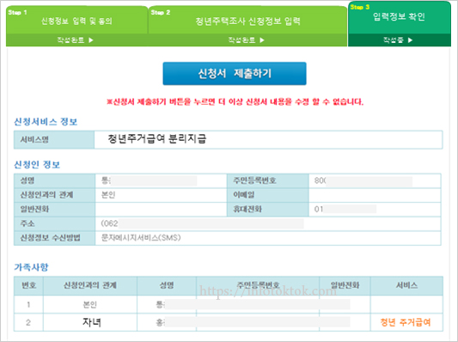458x342 pixels.
Task: Click the 신청인 정보 section heading
Action: tap(37, 164)
